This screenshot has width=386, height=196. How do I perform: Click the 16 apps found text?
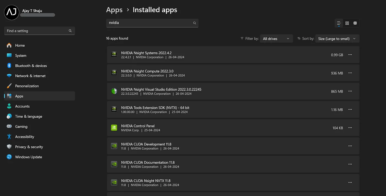pos(117,38)
